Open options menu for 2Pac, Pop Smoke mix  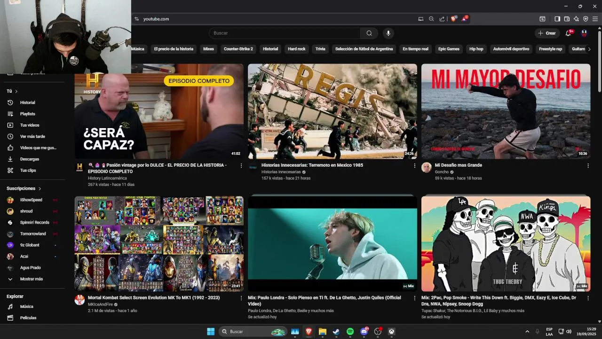tap(588, 298)
